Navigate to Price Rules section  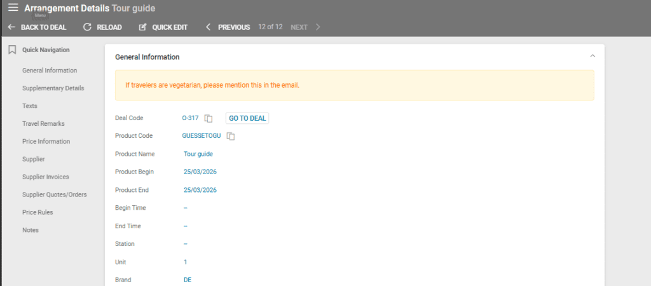(x=38, y=212)
